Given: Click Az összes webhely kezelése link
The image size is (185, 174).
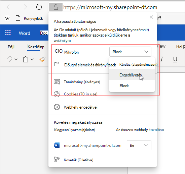Looking at the screenshot, I should pyautogui.click(x=140, y=130).
